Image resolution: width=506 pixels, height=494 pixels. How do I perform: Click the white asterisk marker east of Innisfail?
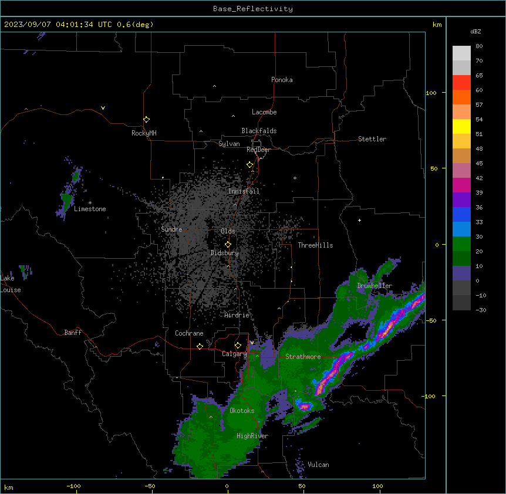click(295, 178)
